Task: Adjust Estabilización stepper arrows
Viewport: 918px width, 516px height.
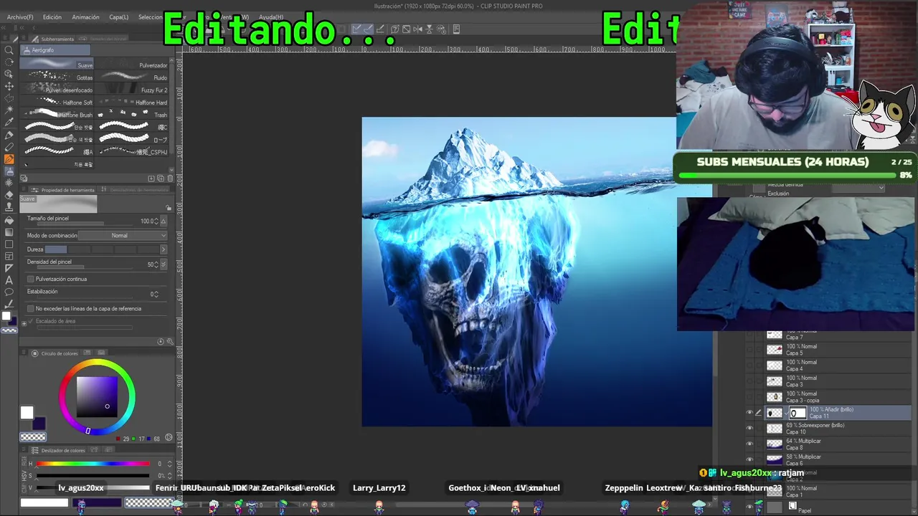Action: 156,295
